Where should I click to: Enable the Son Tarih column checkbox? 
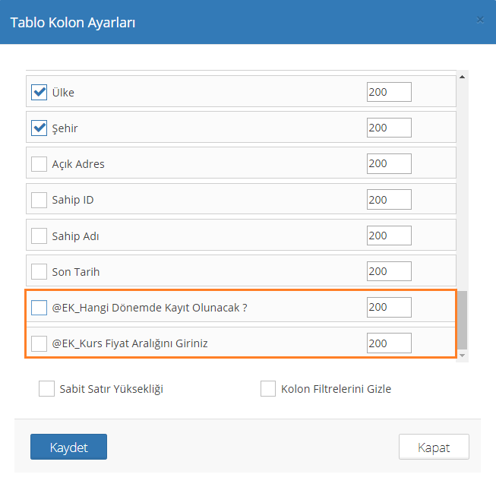(39, 271)
